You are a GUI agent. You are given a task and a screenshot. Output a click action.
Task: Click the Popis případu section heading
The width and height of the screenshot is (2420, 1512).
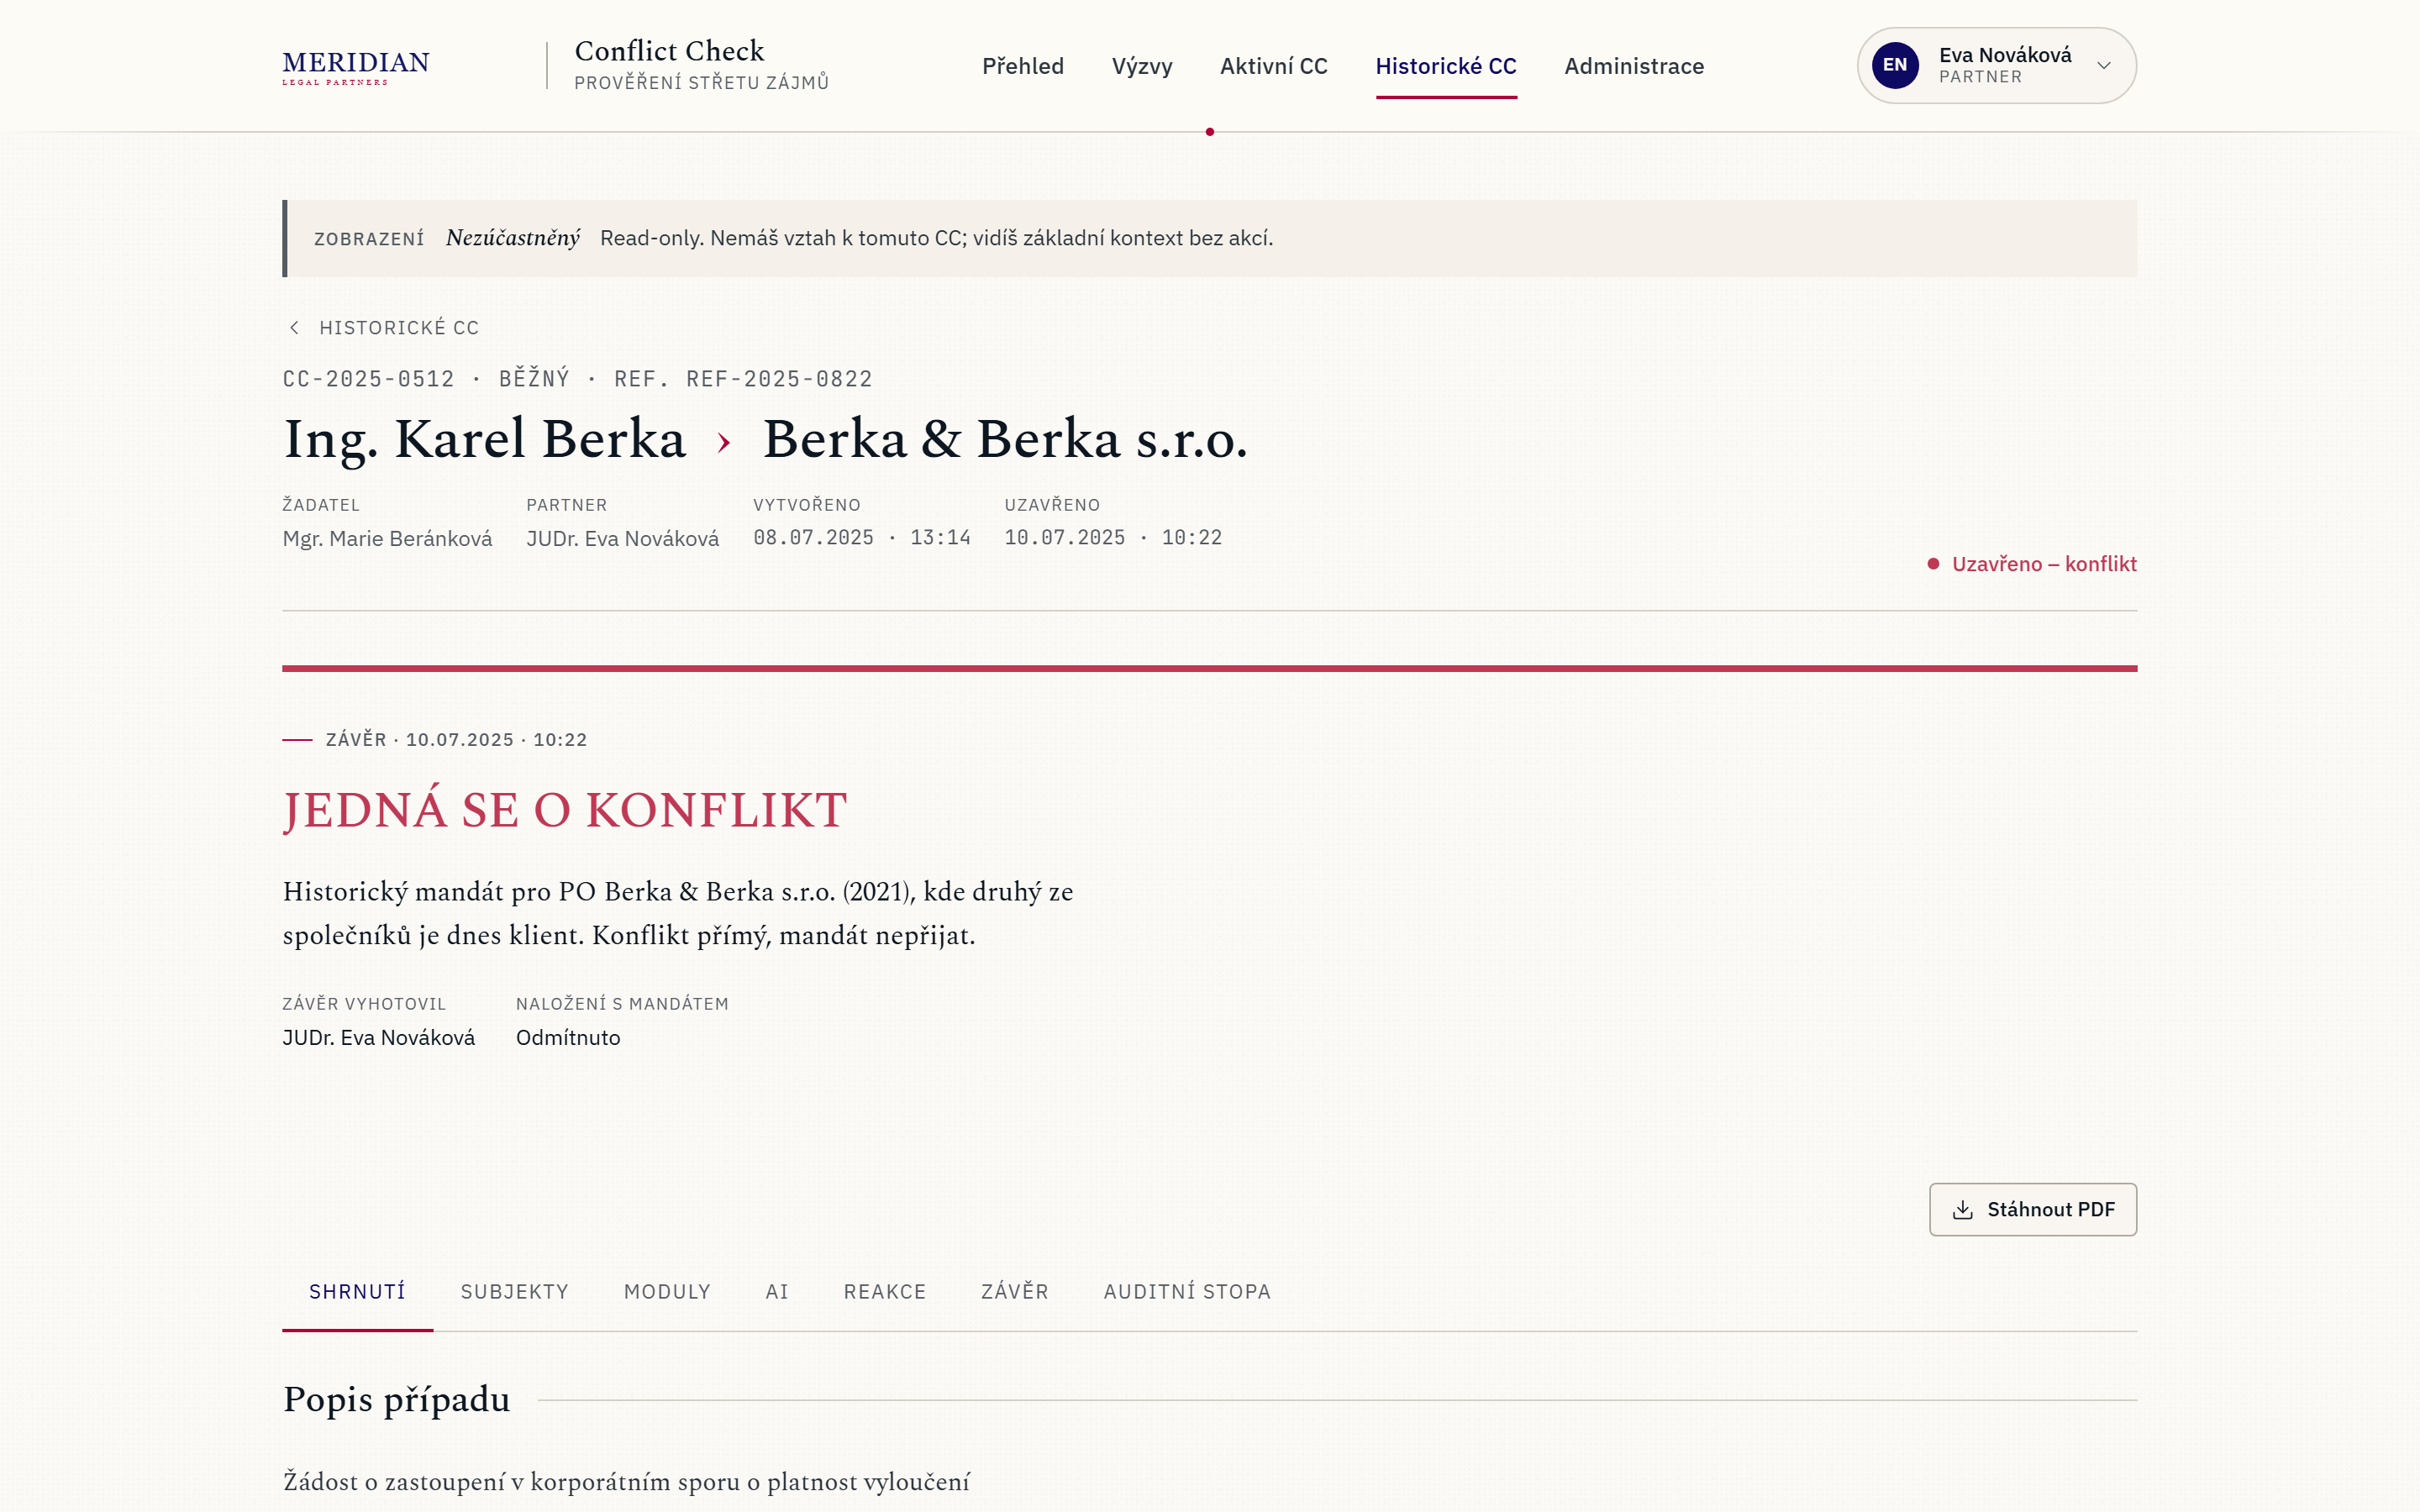(396, 1400)
